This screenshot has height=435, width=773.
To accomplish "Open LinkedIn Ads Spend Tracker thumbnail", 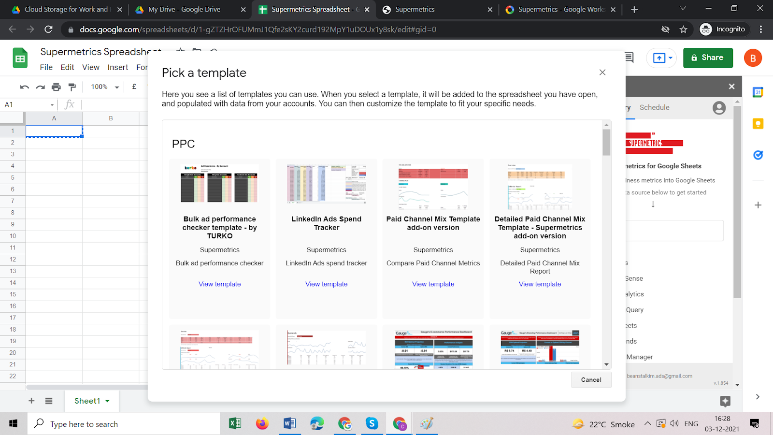I will coord(327,184).
